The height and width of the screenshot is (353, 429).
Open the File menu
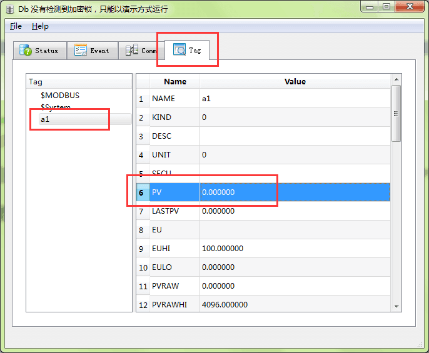click(16, 26)
